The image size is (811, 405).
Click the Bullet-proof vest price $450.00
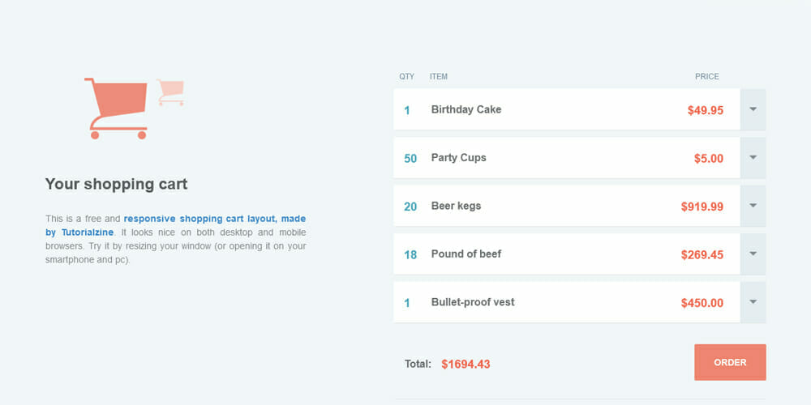pyautogui.click(x=702, y=303)
